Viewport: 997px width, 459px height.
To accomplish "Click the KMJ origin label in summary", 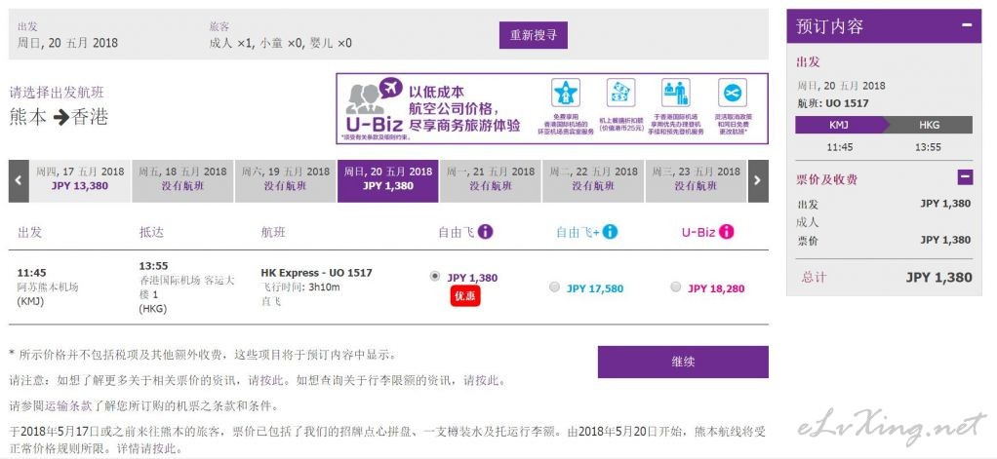I will click(839, 125).
